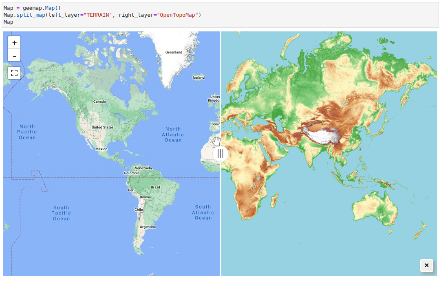This screenshot has width=441, height=281.
Task: Click the South Atlantic Ocean label
Action: pyautogui.click(x=203, y=212)
